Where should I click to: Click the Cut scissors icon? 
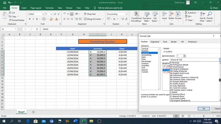click(x=10, y=13)
